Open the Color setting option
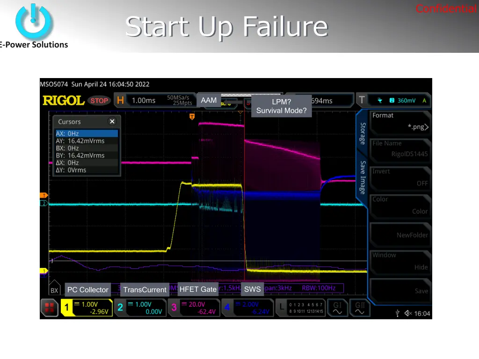Viewport: 479px width, 359px height. point(400,206)
